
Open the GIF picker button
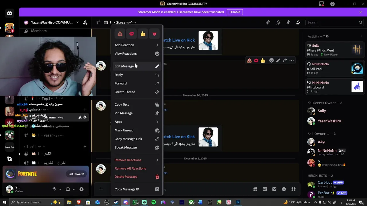click(265, 189)
